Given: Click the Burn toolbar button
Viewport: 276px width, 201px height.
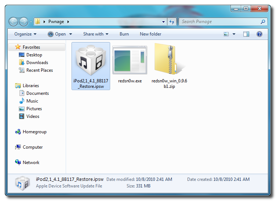Looking at the screenshot, I should coord(124,34).
